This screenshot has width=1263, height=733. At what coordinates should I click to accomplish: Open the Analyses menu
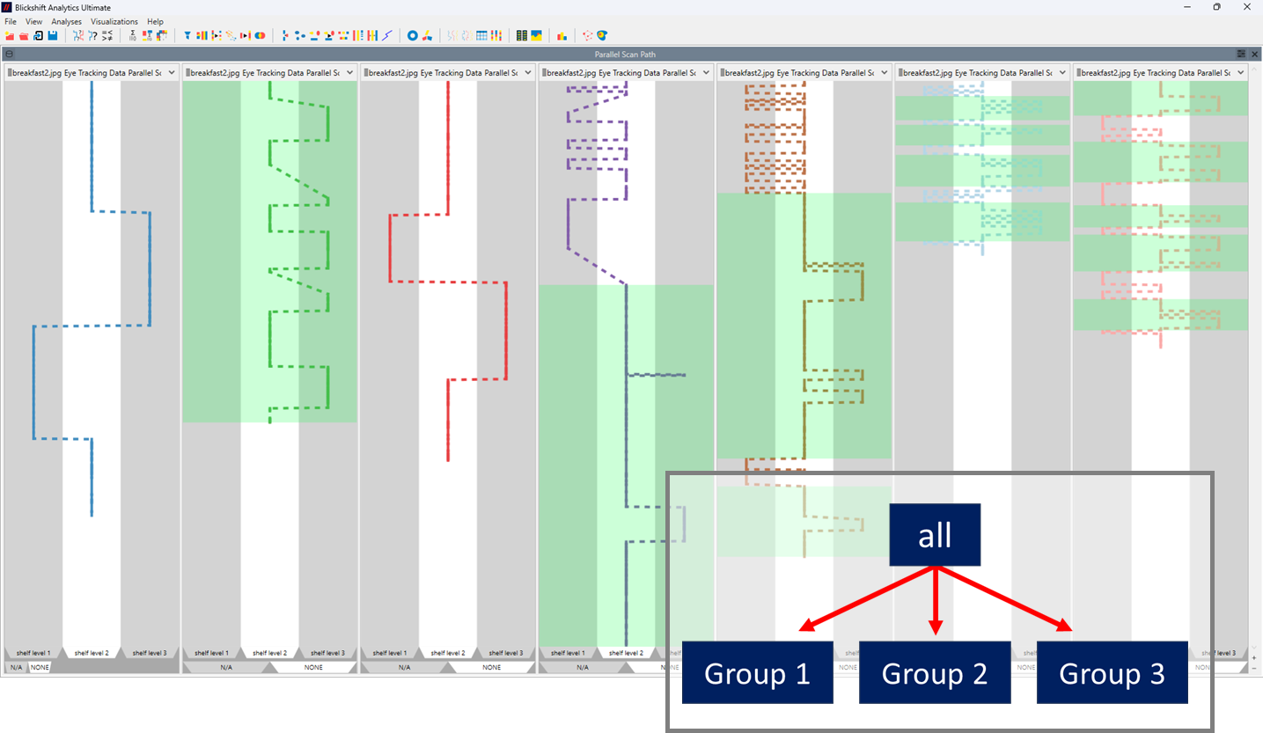pos(66,21)
